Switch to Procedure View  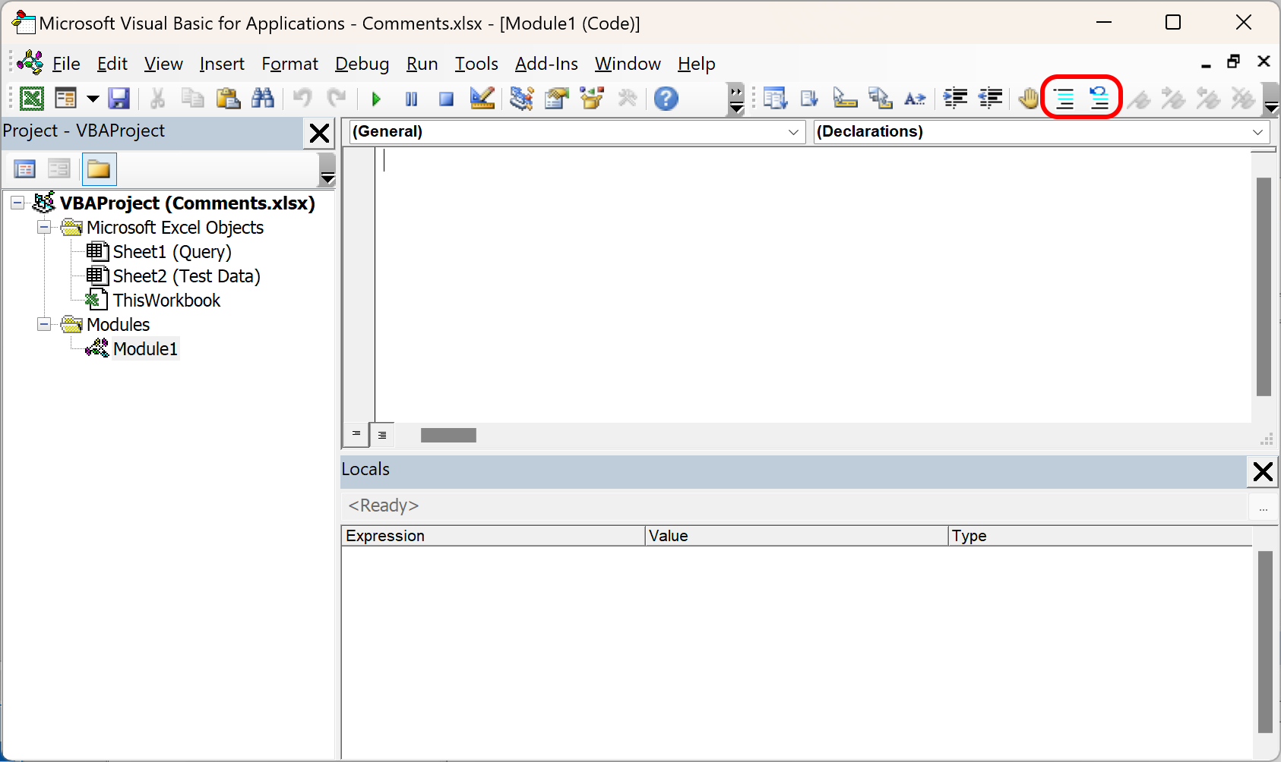(x=356, y=434)
